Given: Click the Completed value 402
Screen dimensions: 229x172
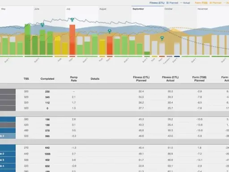Looking at the screenshot, I should (x=47, y=160).
